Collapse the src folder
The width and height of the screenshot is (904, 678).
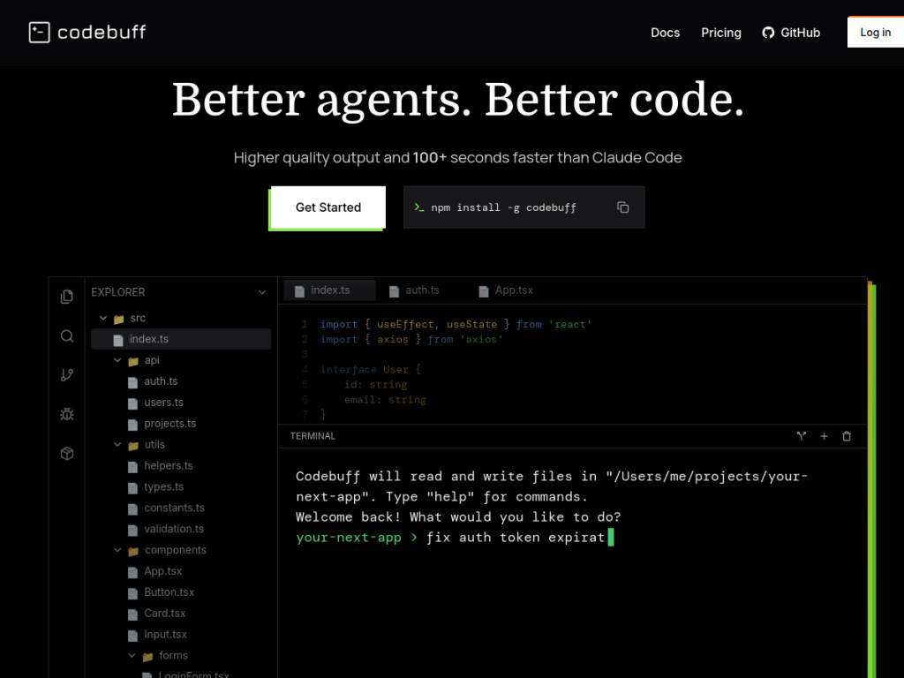pyautogui.click(x=103, y=318)
